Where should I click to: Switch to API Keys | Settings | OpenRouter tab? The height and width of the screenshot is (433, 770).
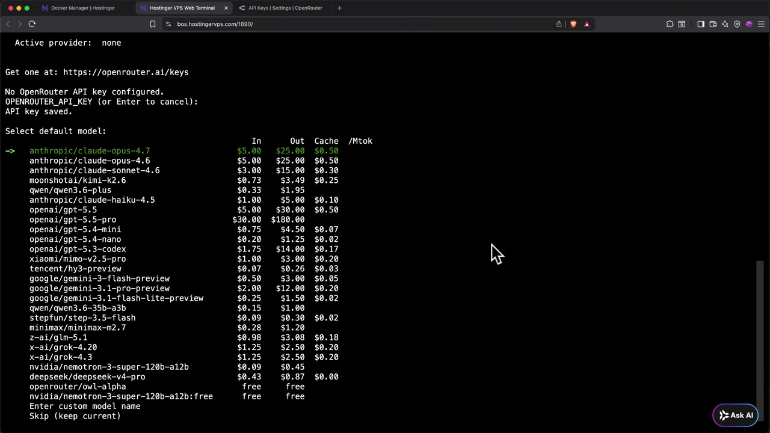pyautogui.click(x=285, y=8)
